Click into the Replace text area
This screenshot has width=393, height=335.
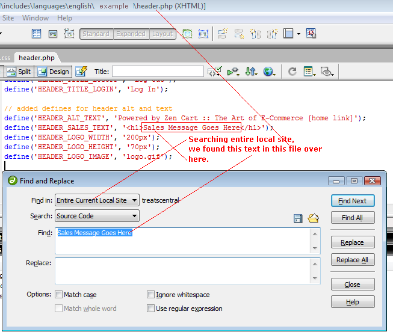(x=183, y=271)
